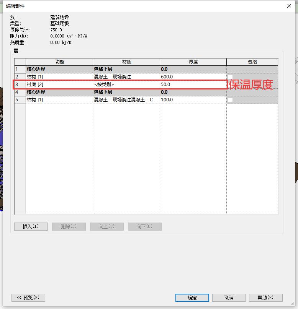Select row header number 1
This screenshot has width=298, height=309.
point(20,69)
